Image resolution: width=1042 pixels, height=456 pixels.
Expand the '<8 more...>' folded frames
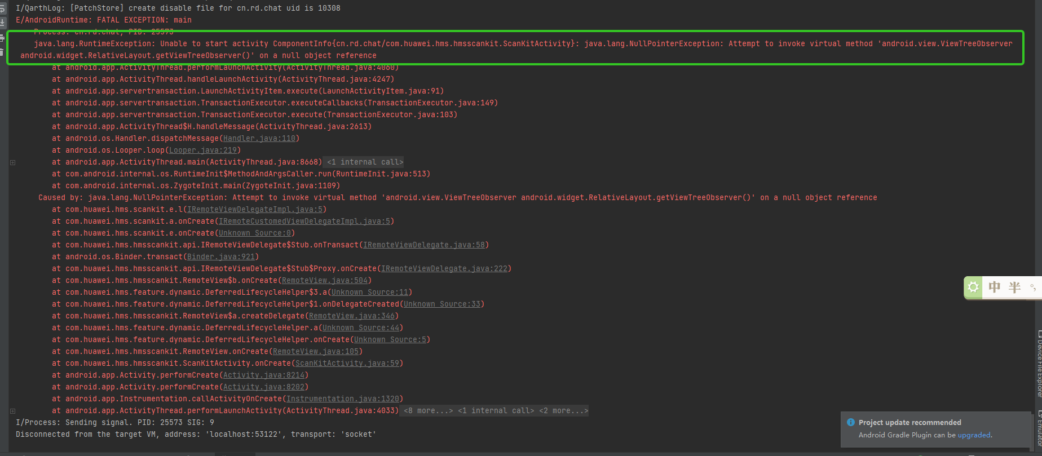tap(428, 411)
